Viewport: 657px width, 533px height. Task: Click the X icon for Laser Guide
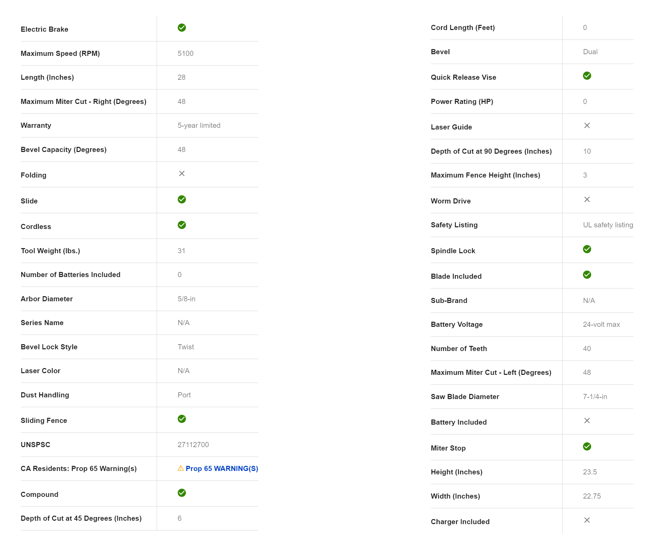pyautogui.click(x=587, y=125)
